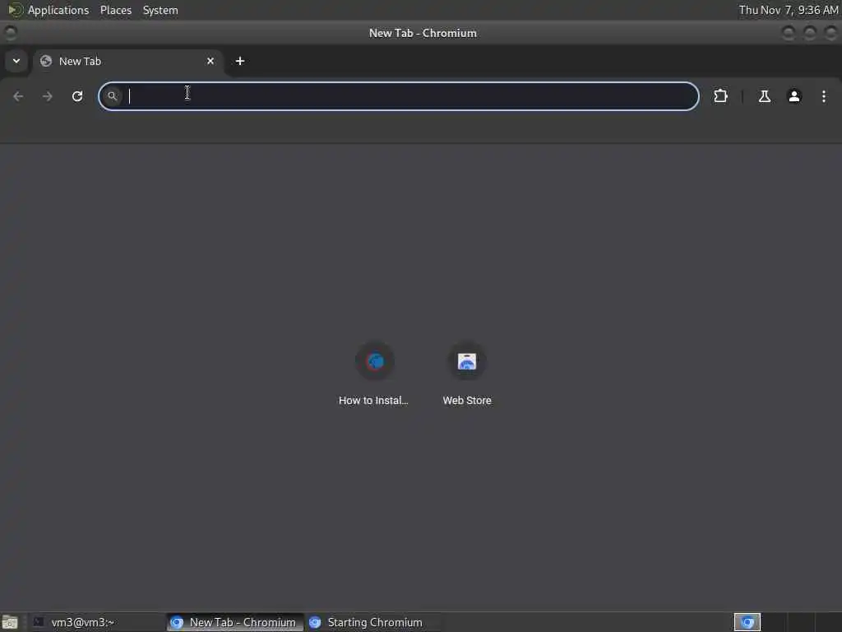Open the profile avatar menu

pyautogui.click(x=794, y=96)
